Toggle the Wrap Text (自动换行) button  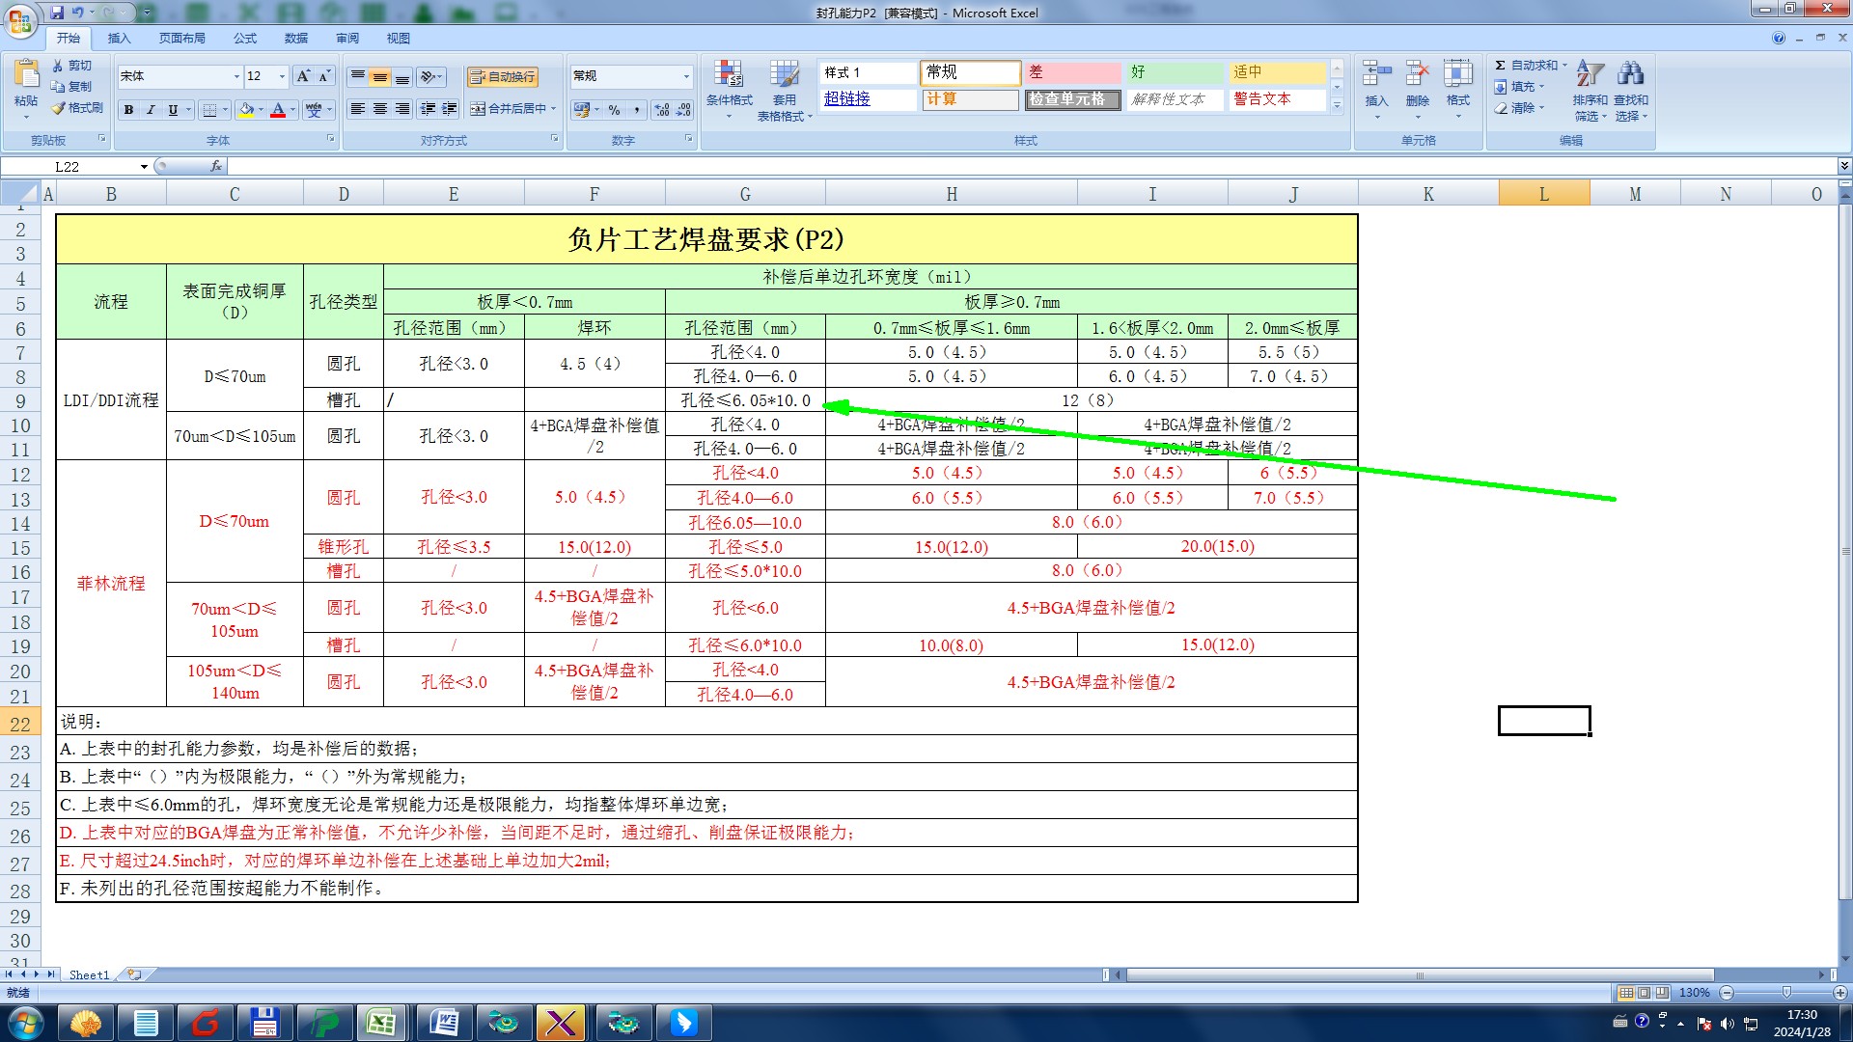click(502, 76)
